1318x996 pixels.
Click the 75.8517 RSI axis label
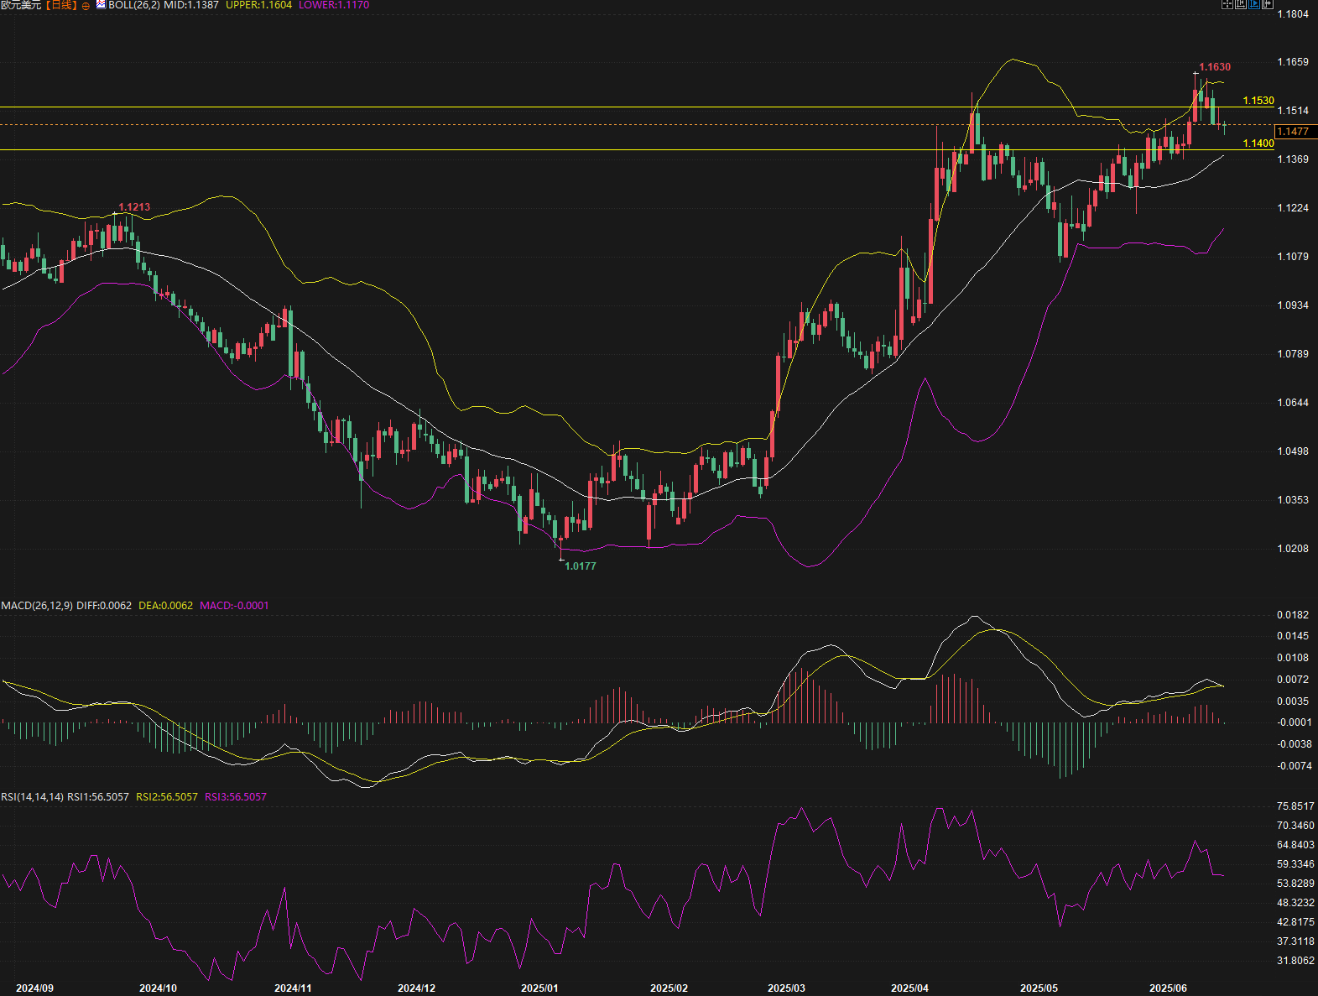click(1295, 806)
